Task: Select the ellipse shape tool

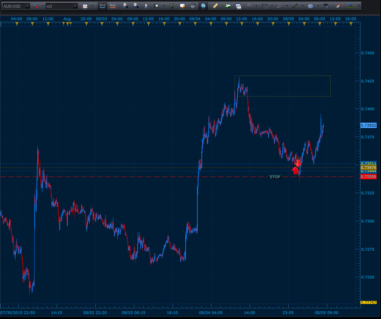Action: tap(311, 6)
